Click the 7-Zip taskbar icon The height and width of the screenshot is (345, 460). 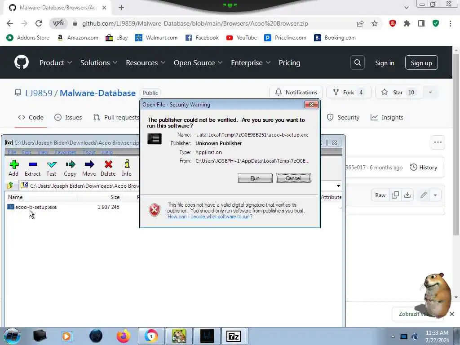click(234, 336)
